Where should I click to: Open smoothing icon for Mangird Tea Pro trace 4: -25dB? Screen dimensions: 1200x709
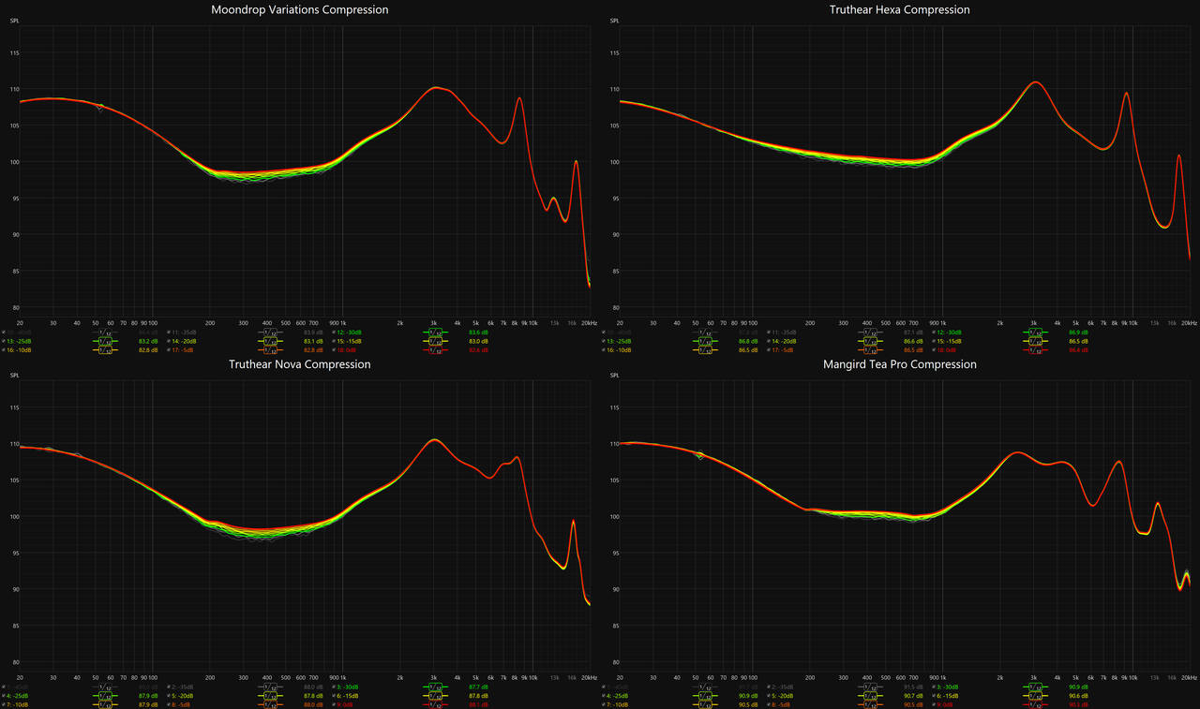point(705,697)
